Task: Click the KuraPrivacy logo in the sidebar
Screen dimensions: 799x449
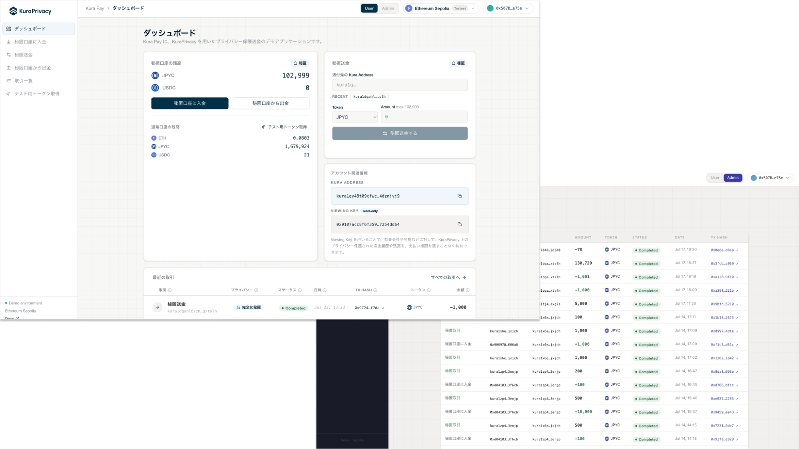Action: pyautogui.click(x=30, y=11)
